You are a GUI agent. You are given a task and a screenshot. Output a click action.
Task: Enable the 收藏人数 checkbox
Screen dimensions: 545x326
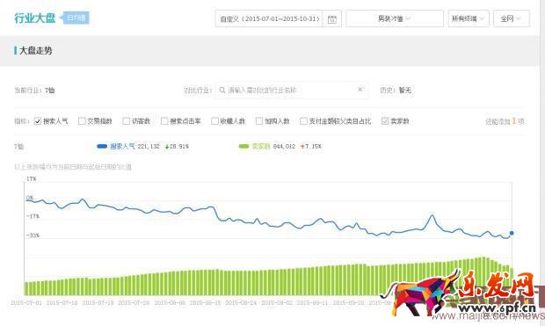pyautogui.click(x=214, y=121)
